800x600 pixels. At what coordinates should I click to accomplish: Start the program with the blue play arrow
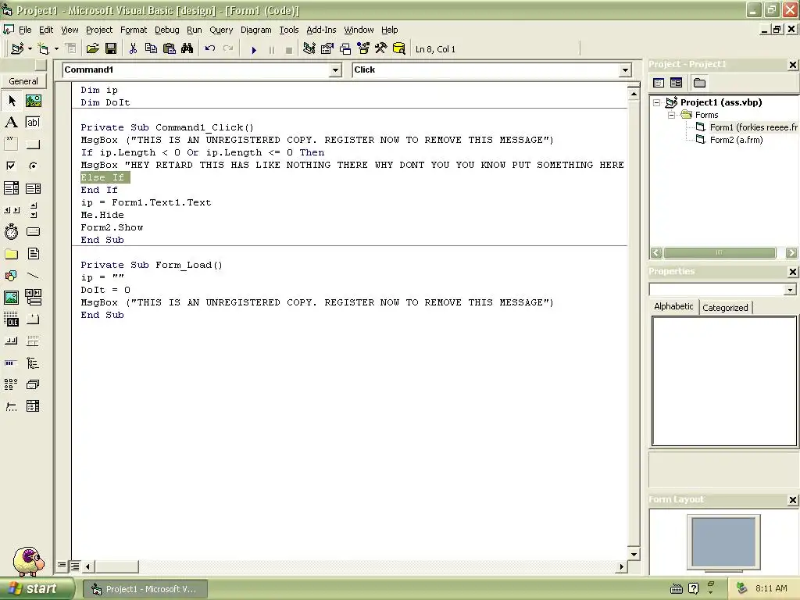(x=254, y=50)
